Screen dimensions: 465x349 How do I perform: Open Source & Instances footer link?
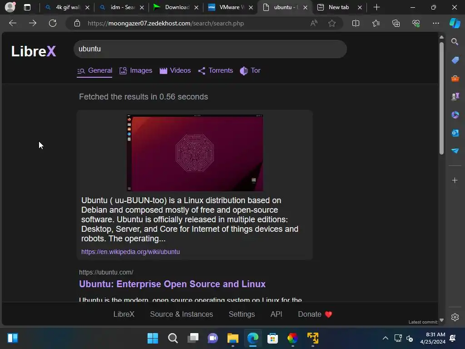click(182, 314)
